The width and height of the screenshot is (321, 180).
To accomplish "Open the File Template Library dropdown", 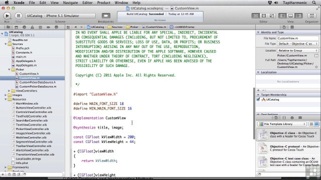I will tap(282, 124).
